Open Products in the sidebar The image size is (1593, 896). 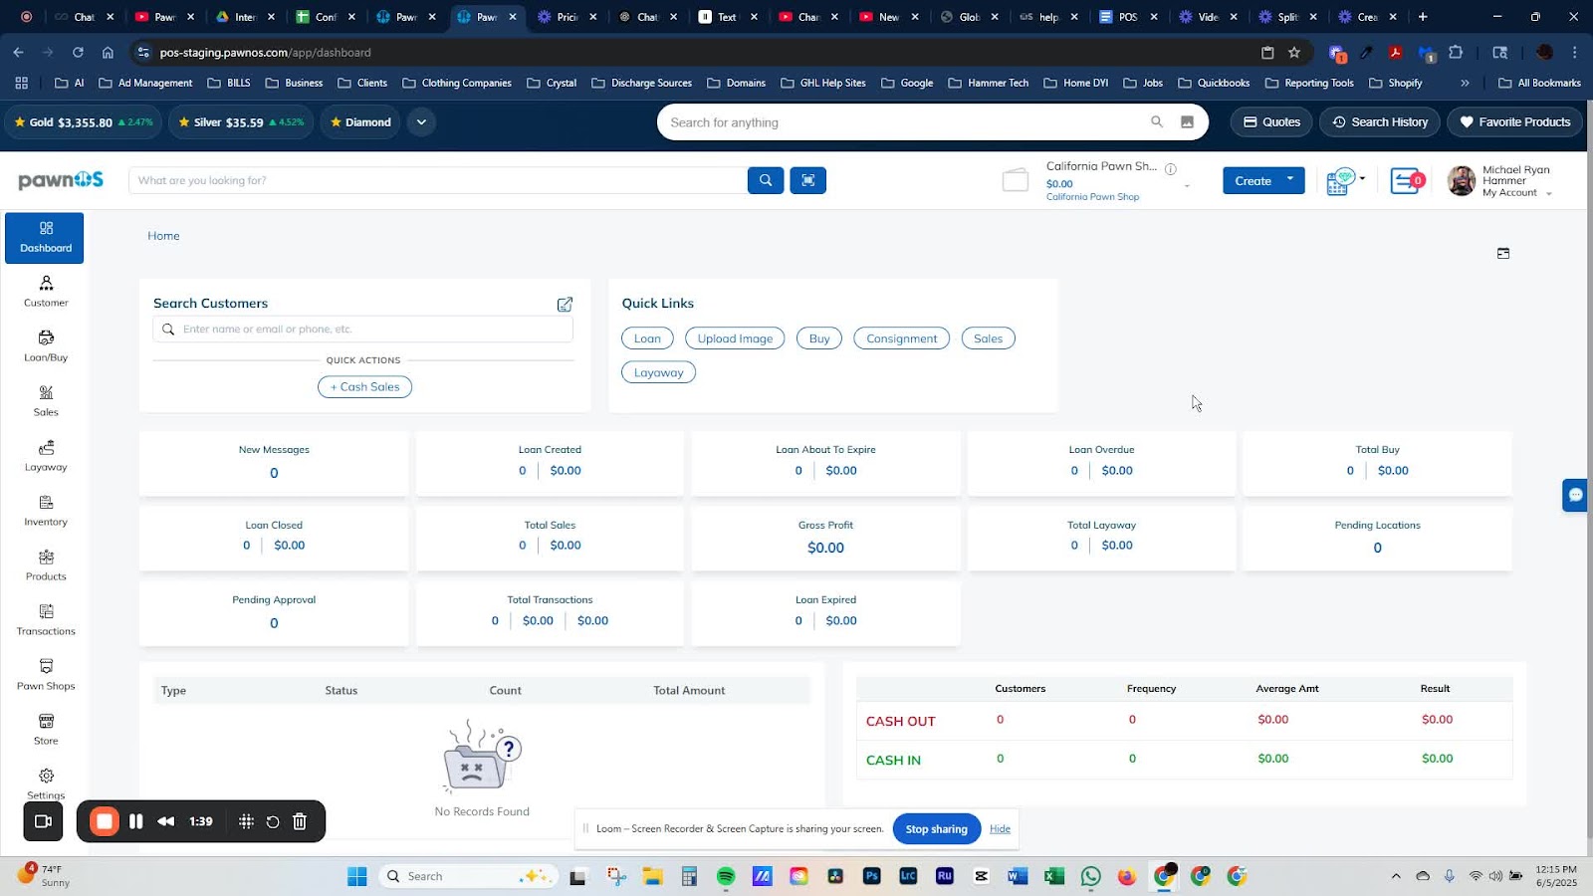tap(46, 565)
